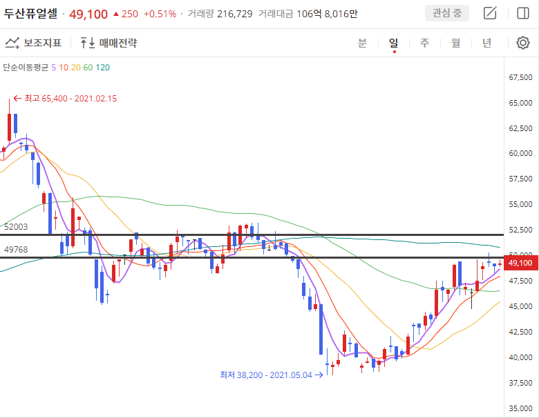Image resolution: width=539 pixels, height=418 pixels.
Task: Click the 최고 65,400 high price annotation
Action: pos(66,99)
